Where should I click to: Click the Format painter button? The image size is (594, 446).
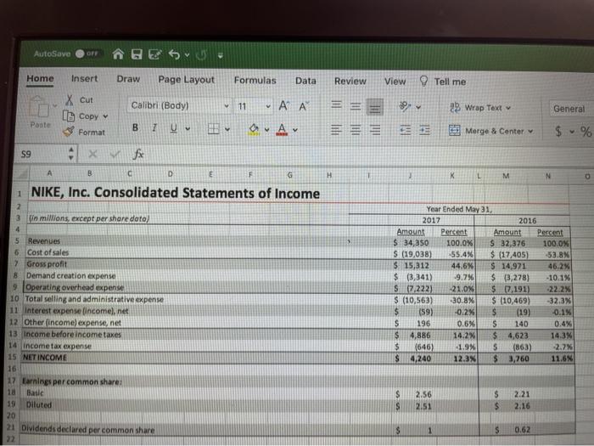[x=84, y=132]
